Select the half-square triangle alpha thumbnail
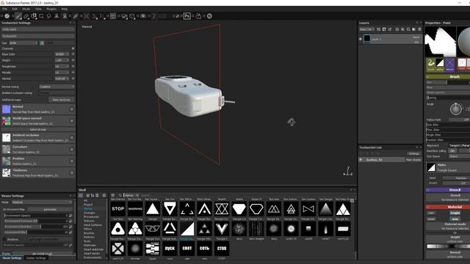 tap(187, 229)
